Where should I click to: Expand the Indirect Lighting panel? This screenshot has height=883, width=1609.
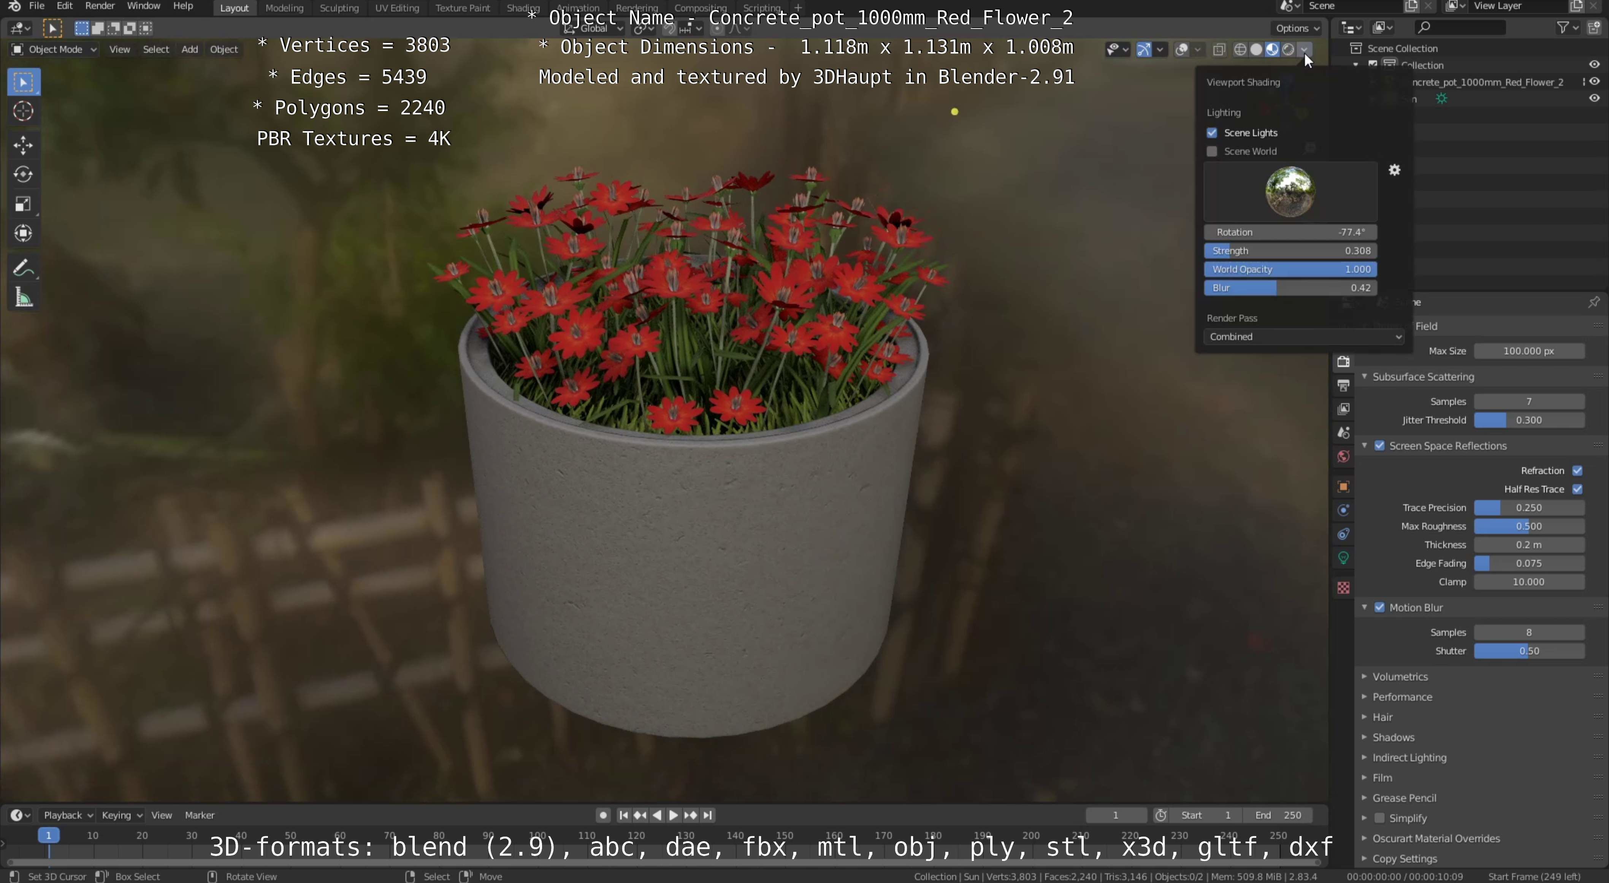tap(1409, 758)
